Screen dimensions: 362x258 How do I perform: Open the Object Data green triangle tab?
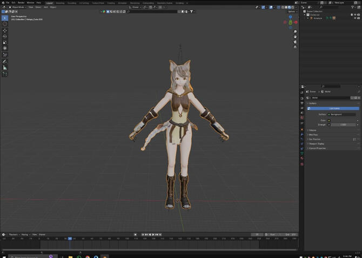coord(302,154)
